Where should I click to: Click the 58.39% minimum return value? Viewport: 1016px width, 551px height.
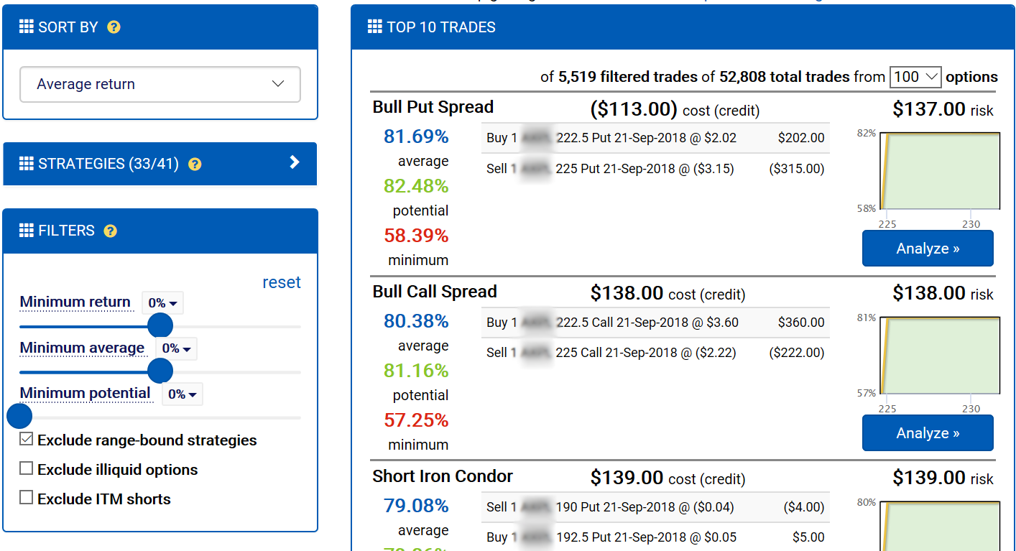coord(416,236)
